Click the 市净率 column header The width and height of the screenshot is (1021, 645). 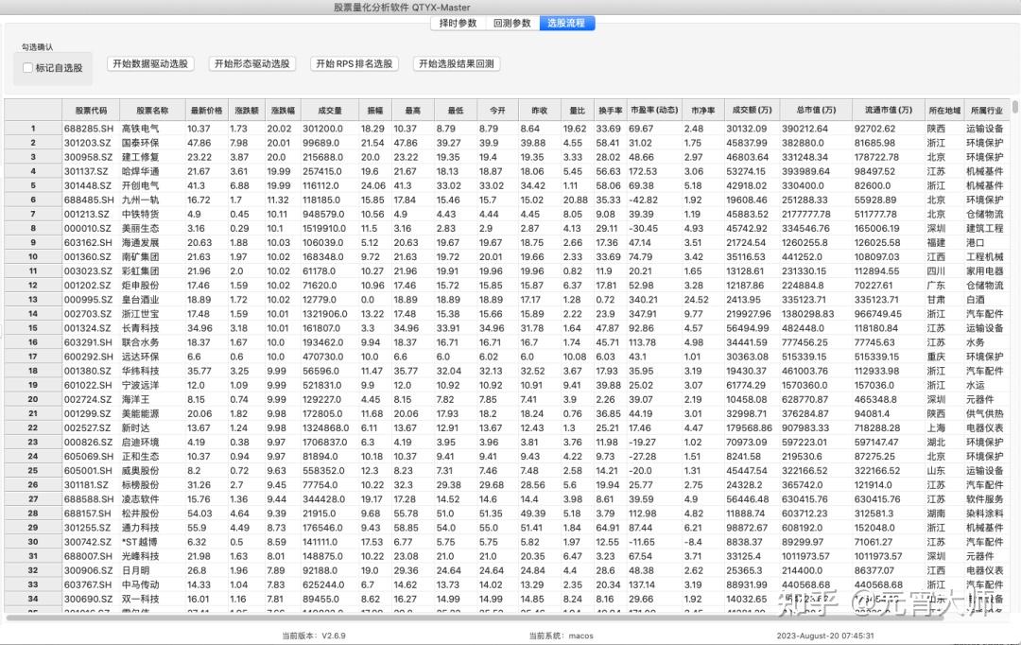[x=703, y=111]
